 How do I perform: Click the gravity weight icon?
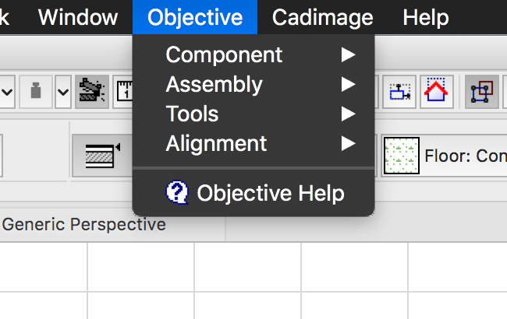point(34,92)
